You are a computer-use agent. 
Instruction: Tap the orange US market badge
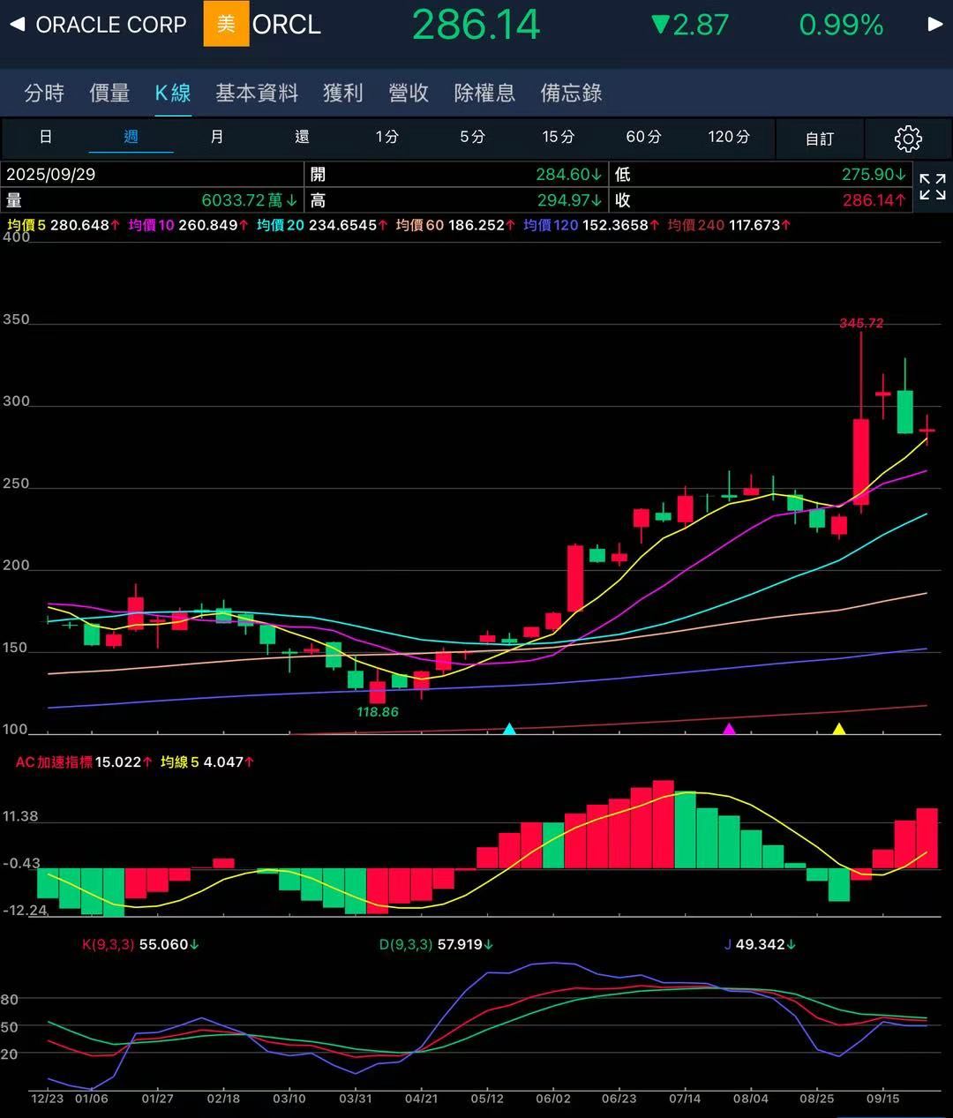tap(226, 24)
